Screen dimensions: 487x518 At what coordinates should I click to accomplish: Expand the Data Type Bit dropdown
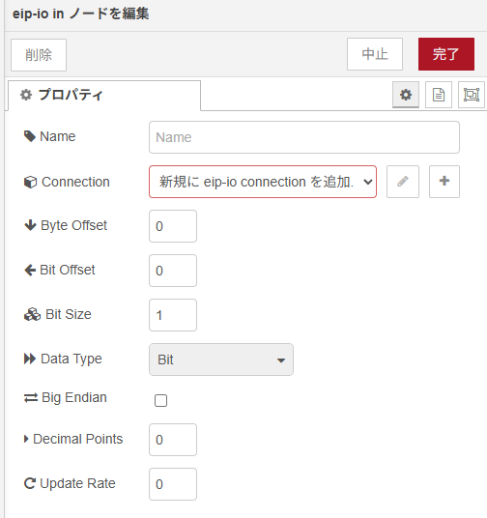(x=221, y=360)
